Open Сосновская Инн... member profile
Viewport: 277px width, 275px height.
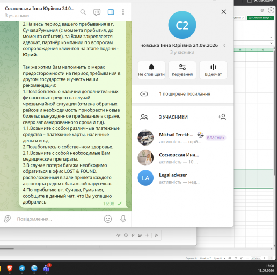[x=183, y=158]
